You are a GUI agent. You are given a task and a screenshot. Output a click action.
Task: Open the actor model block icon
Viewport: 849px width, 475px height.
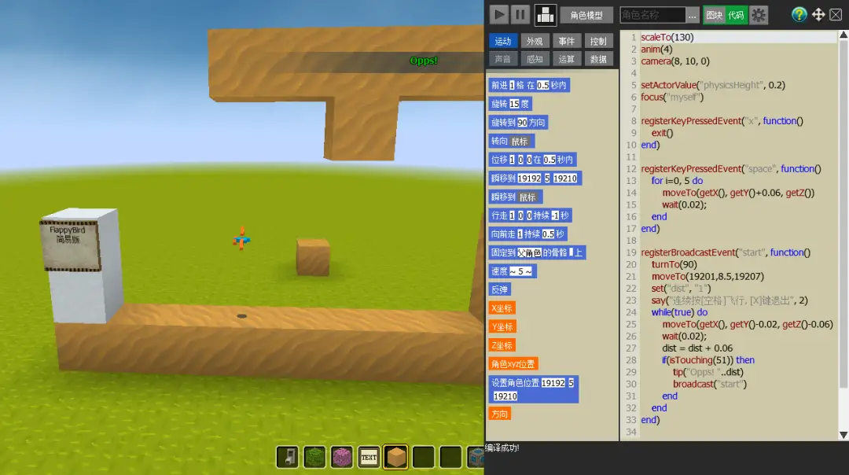click(546, 15)
